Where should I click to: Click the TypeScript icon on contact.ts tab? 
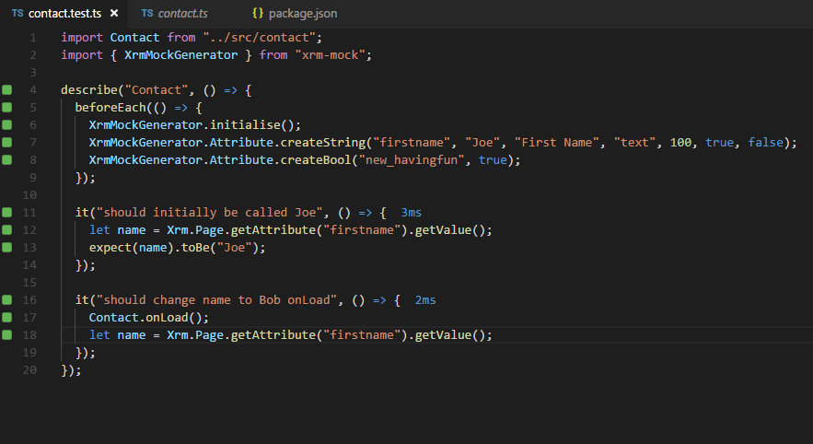[x=147, y=14]
